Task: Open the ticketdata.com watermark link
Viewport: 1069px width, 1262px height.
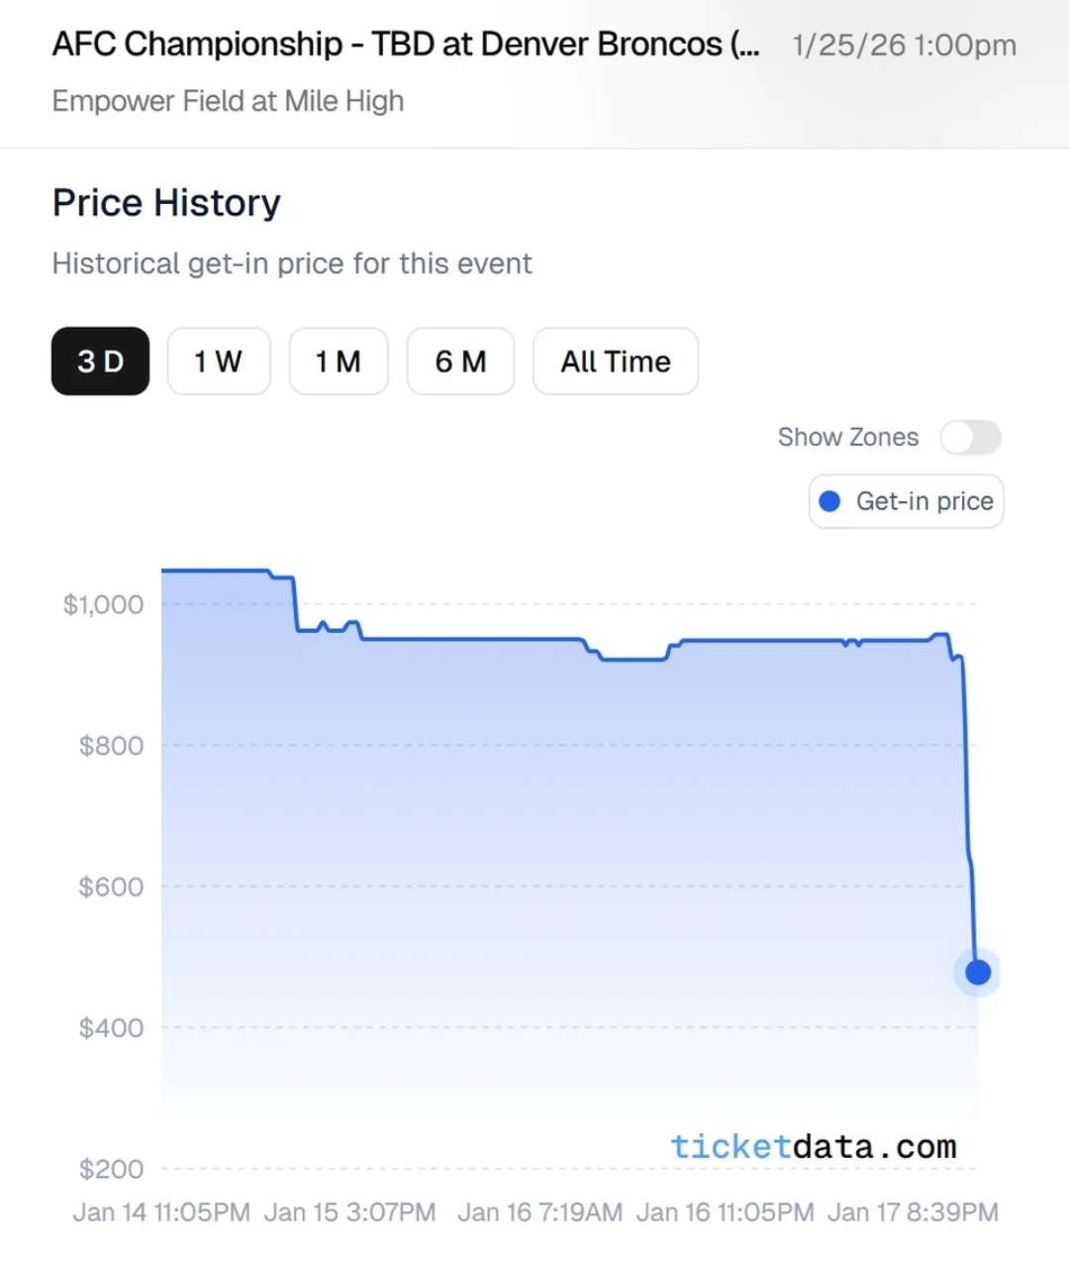Action: pyautogui.click(x=813, y=1146)
